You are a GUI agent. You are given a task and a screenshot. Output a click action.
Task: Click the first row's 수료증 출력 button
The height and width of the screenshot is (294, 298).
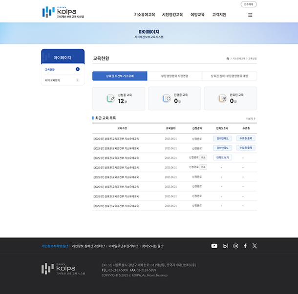coord(246,138)
